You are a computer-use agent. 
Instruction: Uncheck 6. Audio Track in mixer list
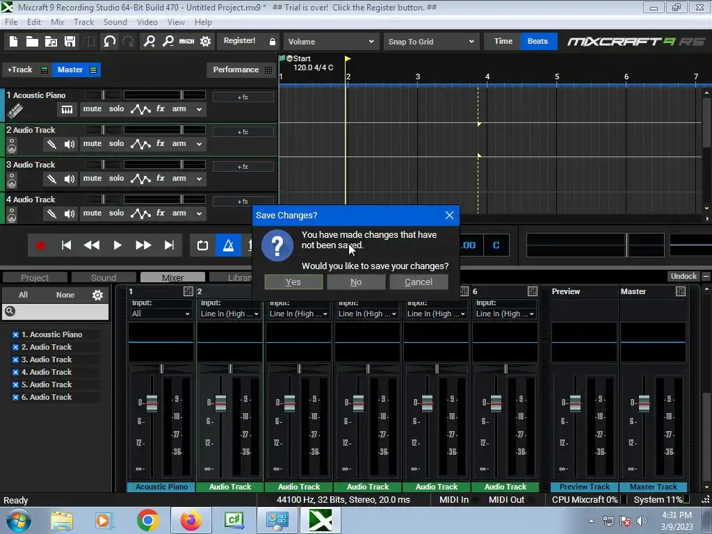coord(15,397)
